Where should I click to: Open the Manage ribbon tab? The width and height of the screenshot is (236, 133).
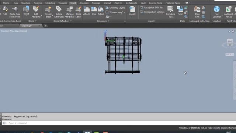coord(96,3)
